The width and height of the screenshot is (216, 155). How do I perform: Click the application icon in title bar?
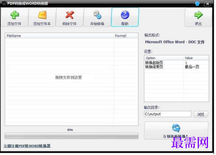4,3
